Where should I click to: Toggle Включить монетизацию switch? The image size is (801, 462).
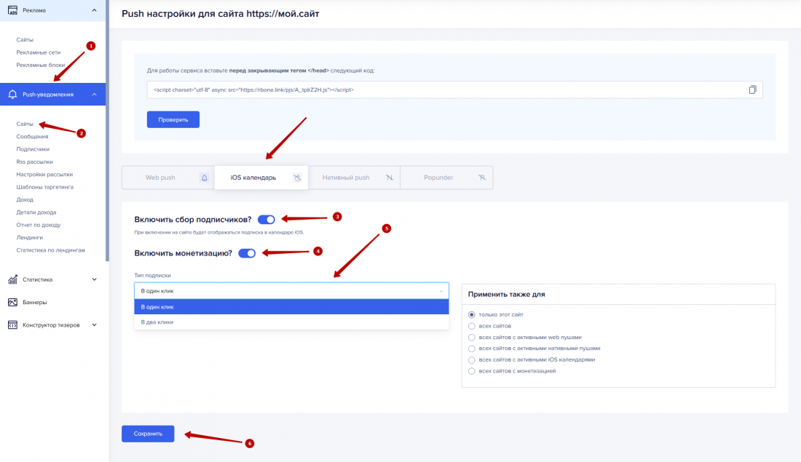pyautogui.click(x=247, y=253)
